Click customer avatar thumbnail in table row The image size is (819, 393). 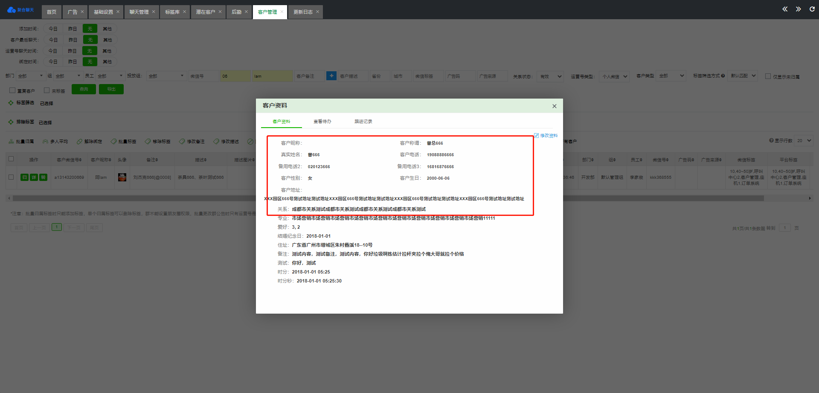click(122, 178)
